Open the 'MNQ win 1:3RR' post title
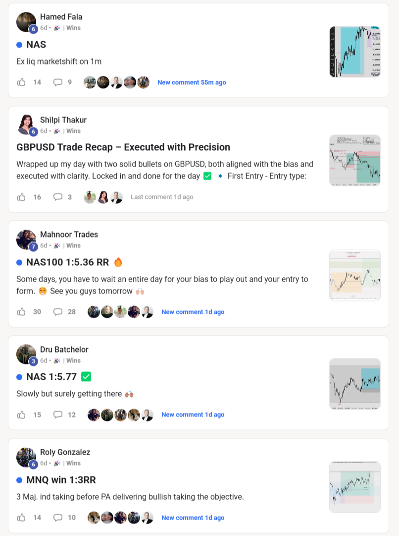Viewport: 399px width, 536px height. [x=61, y=480]
